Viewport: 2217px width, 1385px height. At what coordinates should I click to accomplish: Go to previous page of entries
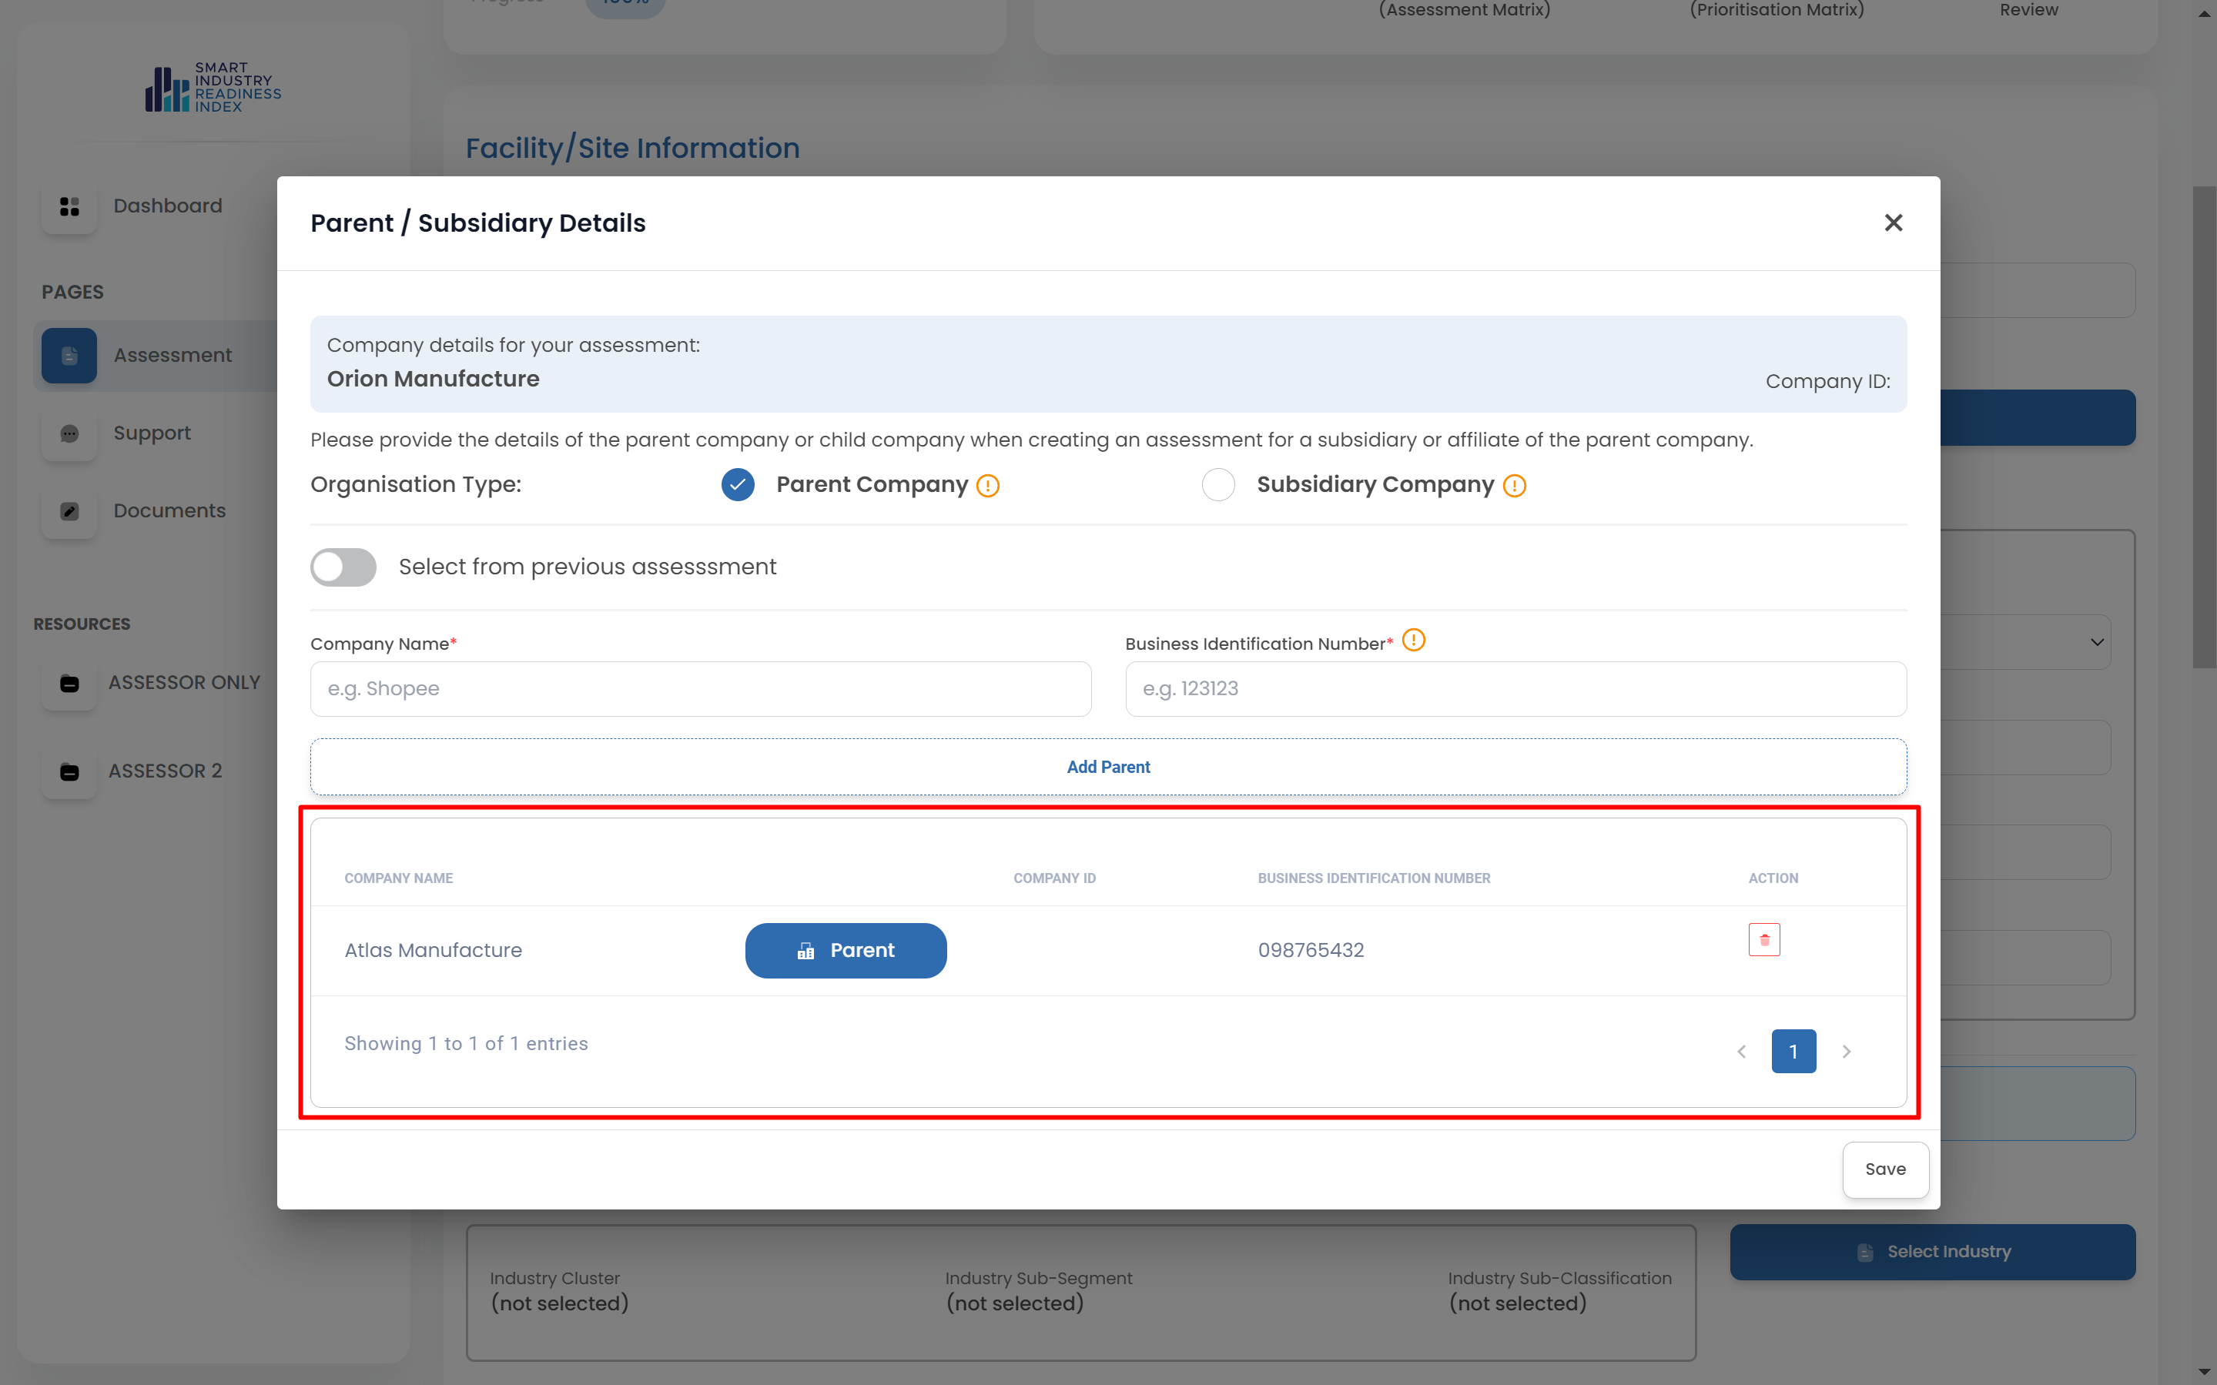point(1742,1052)
